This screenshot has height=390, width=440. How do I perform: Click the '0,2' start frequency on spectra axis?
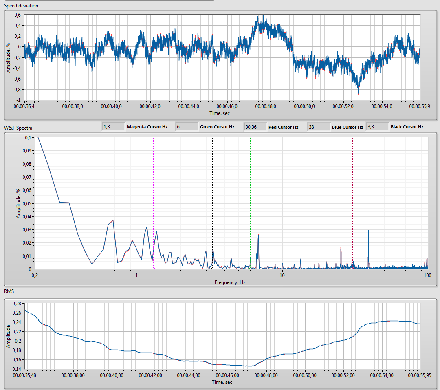coord(35,275)
